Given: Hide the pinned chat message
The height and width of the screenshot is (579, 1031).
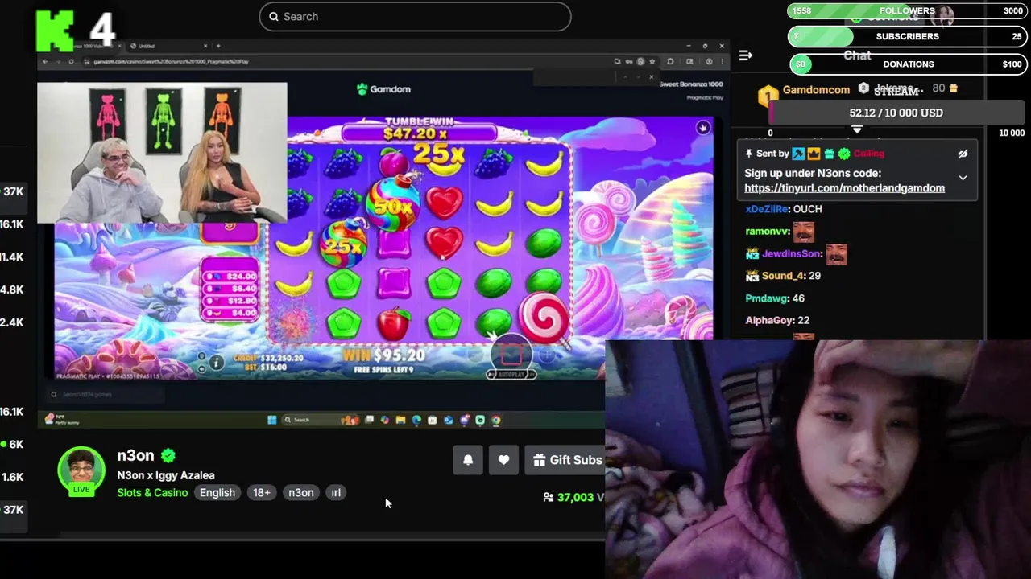Looking at the screenshot, I should click(x=963, y=154).
